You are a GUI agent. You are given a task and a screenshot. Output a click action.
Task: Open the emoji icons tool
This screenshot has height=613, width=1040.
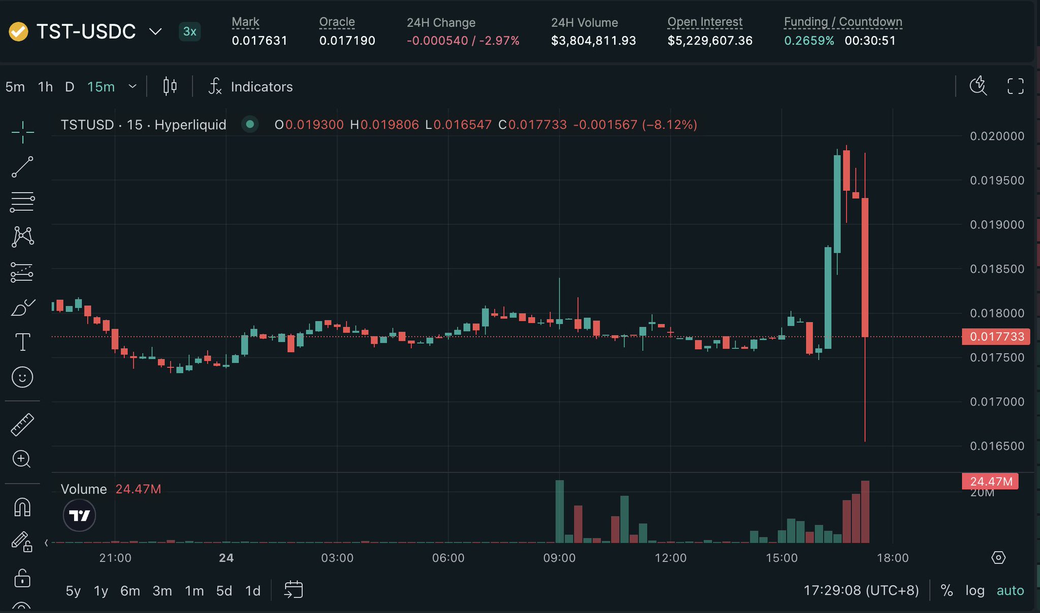pos(22,377)
